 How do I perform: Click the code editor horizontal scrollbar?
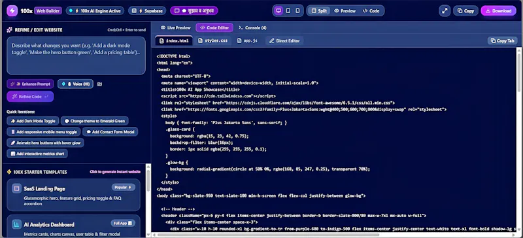269,235
